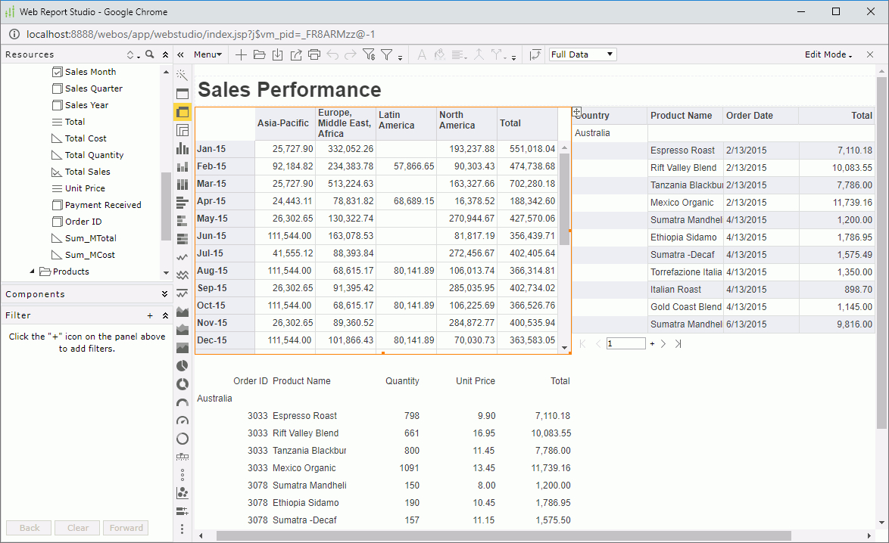Check the Sales Quarter checkbox
This screenshot has height=543, width=889.
[57, 88]
